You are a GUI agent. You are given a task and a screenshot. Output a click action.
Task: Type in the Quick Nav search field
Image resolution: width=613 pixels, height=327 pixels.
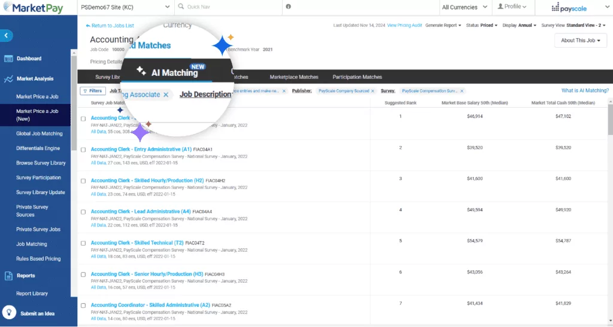coord(227,7)
